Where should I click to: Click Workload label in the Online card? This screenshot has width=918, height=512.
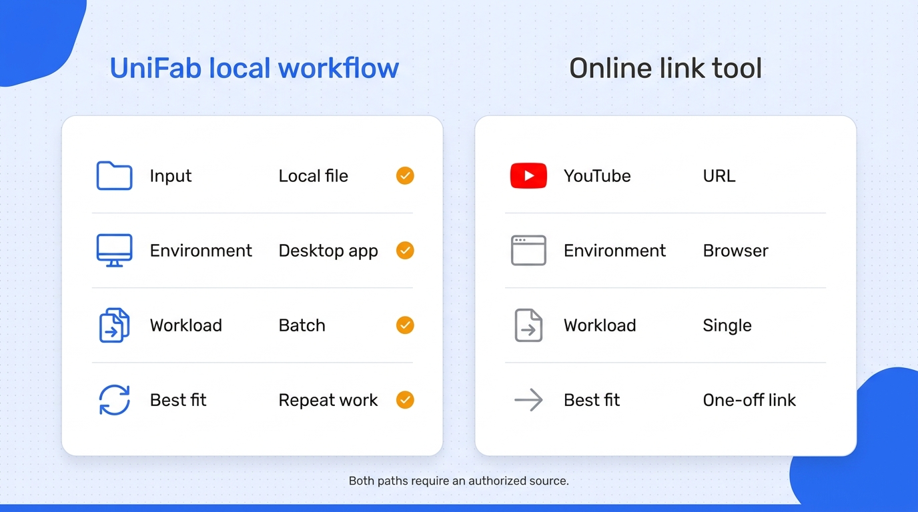coord(600,325)
